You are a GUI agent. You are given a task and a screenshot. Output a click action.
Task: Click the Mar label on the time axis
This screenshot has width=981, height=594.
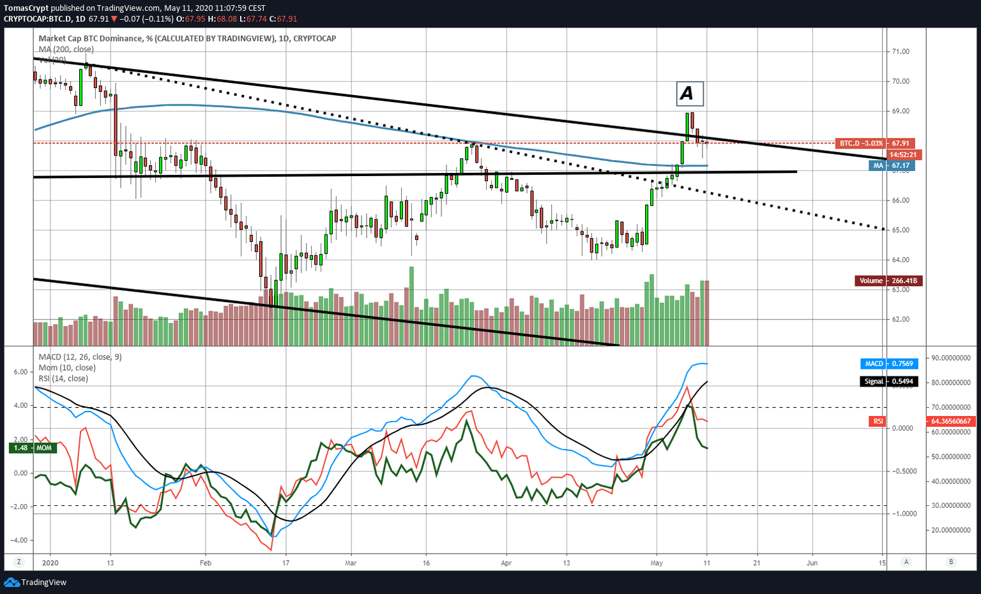point(350,563)
